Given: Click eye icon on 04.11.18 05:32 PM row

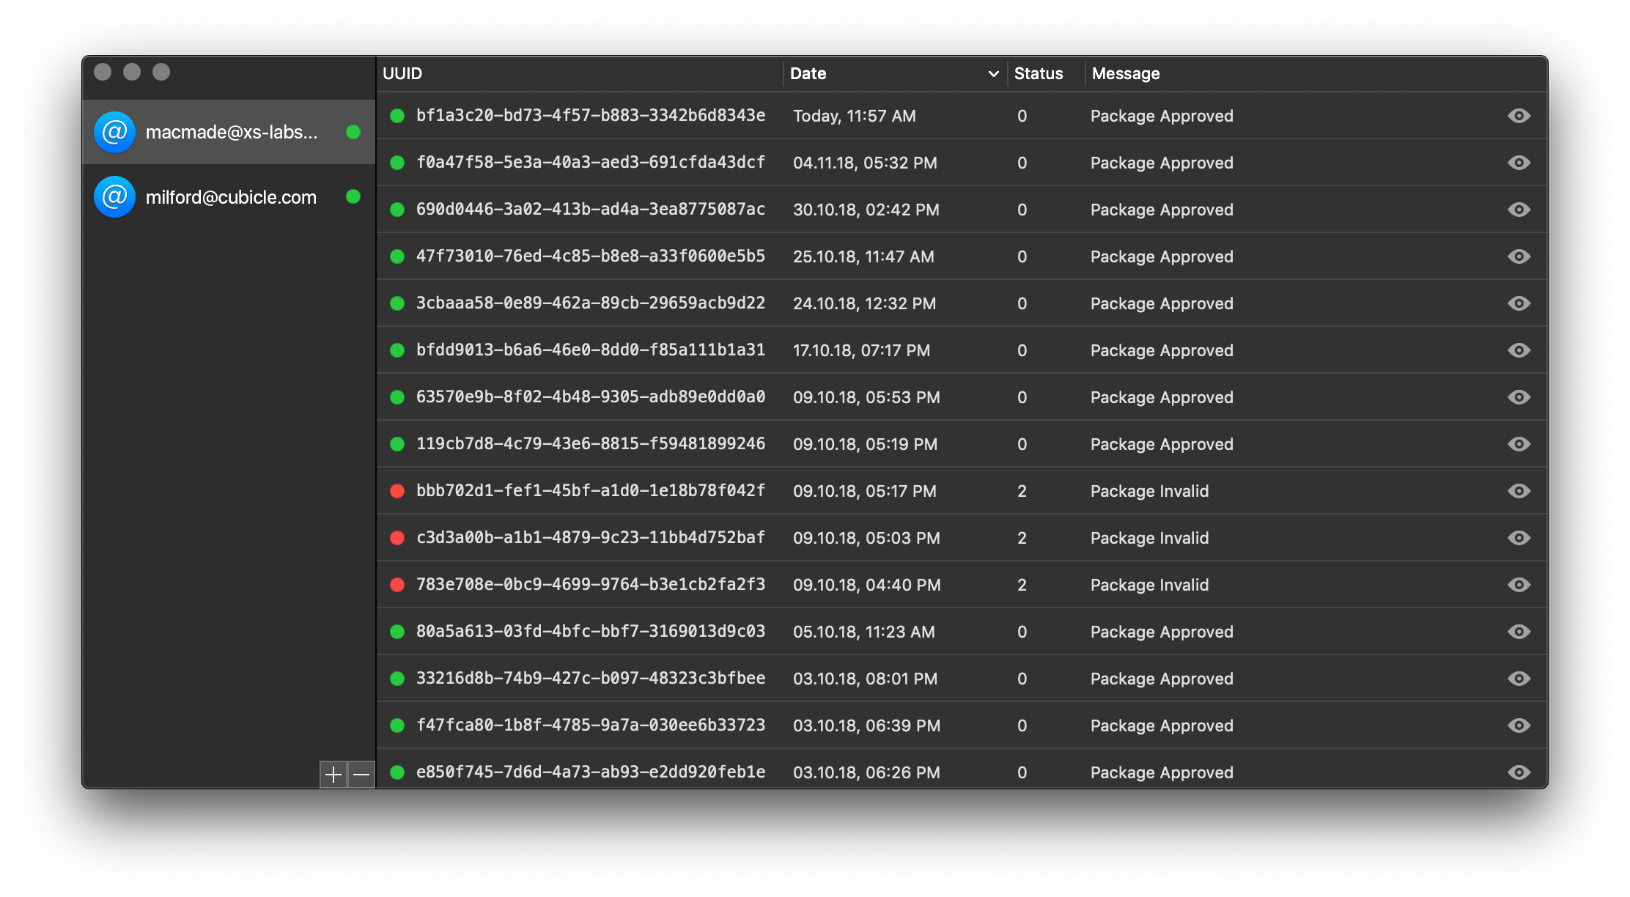Looking at the screenshot, I should point(1519,163).
